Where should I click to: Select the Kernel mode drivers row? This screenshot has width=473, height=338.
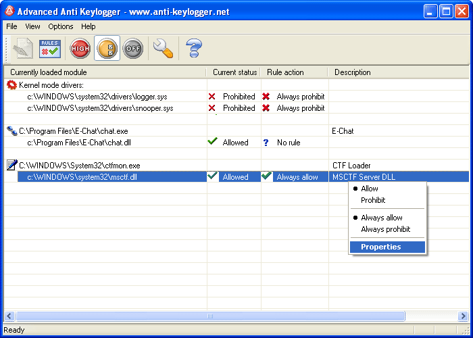tap(236, 85)
